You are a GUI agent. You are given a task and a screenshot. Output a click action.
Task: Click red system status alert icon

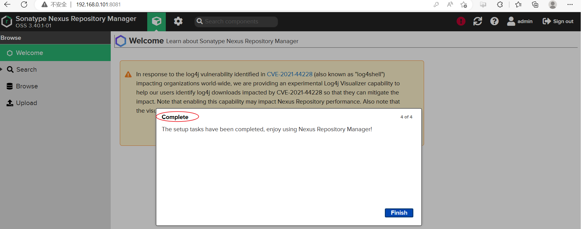coord(461,21)
